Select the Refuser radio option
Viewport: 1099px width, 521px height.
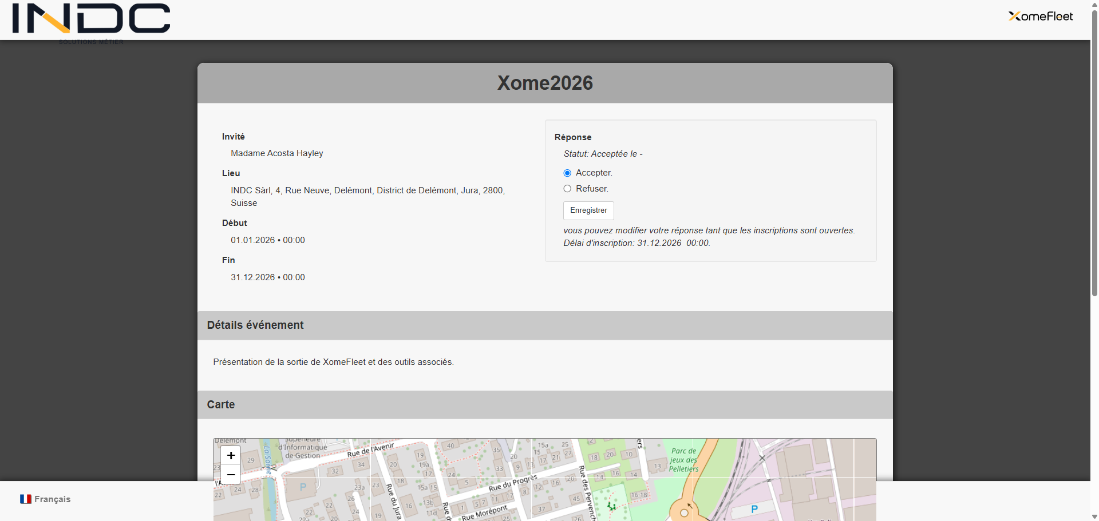pyautogui.click(x=567, y=189)
